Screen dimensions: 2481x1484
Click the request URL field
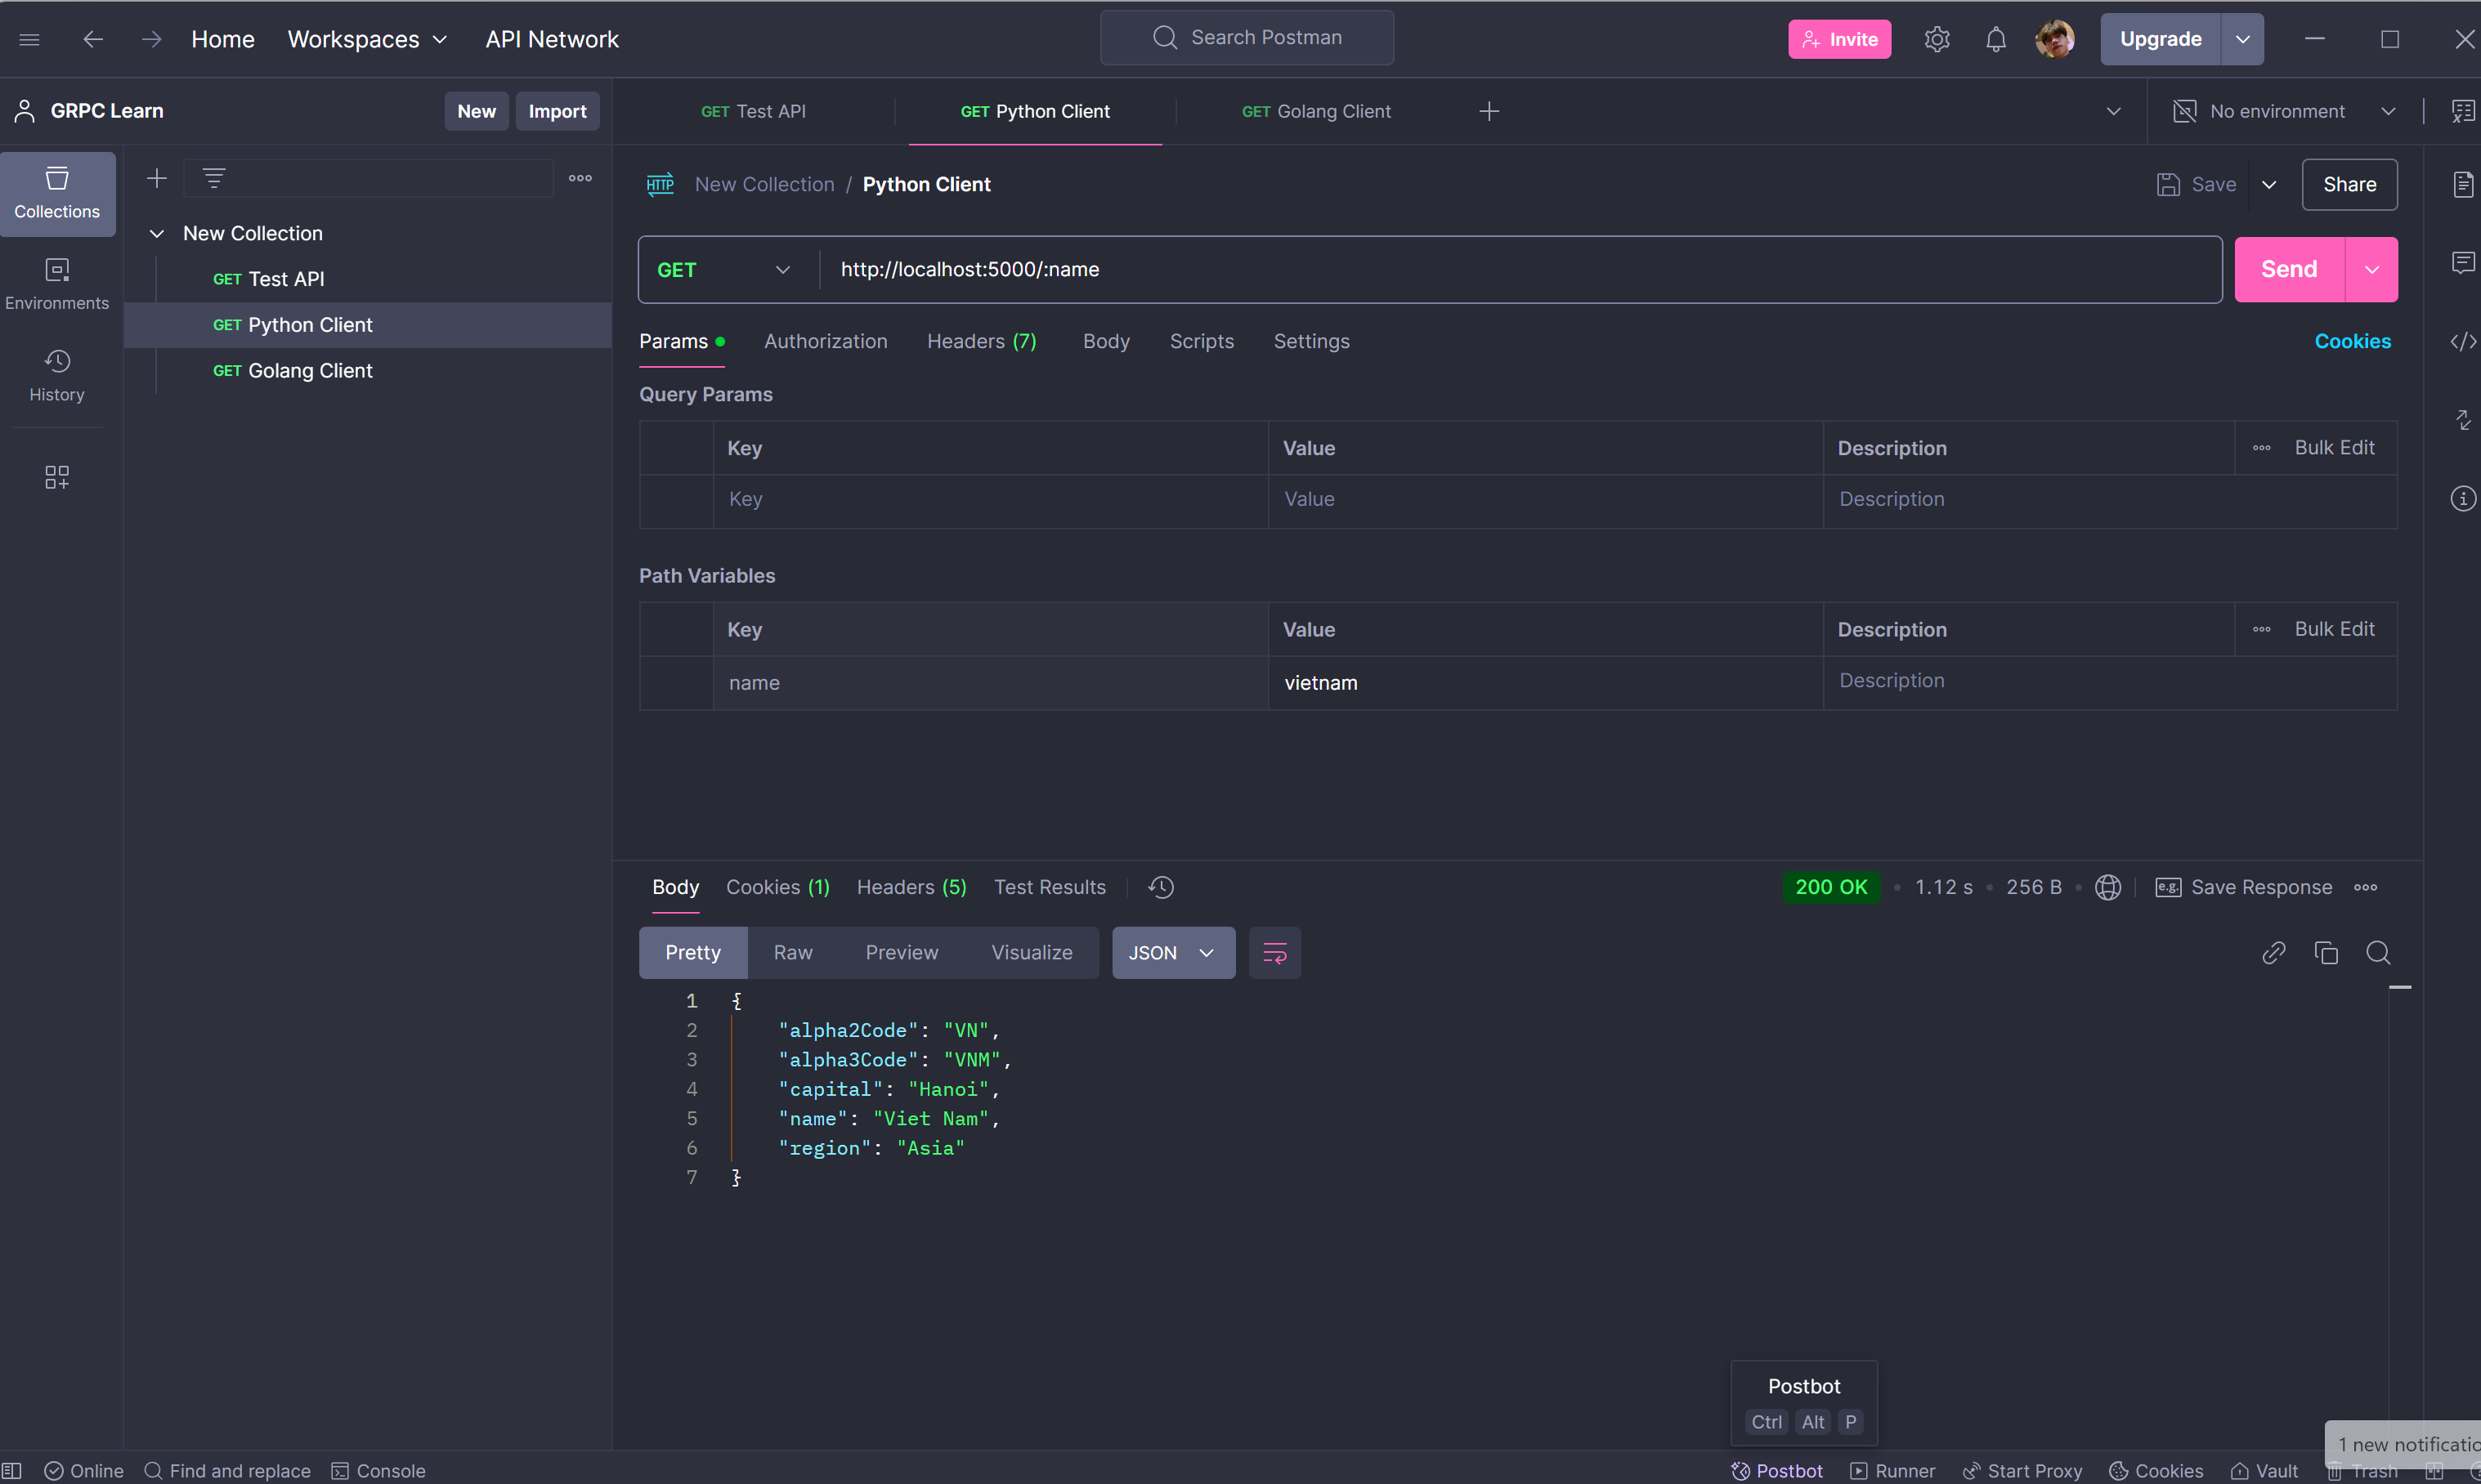coord(1520,270)
